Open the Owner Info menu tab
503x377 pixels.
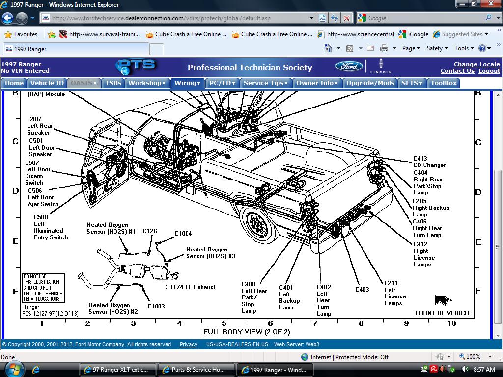[x=317, y=83]
